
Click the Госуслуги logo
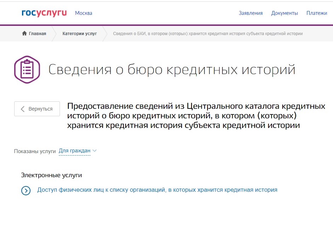click(x=44, y=13)
